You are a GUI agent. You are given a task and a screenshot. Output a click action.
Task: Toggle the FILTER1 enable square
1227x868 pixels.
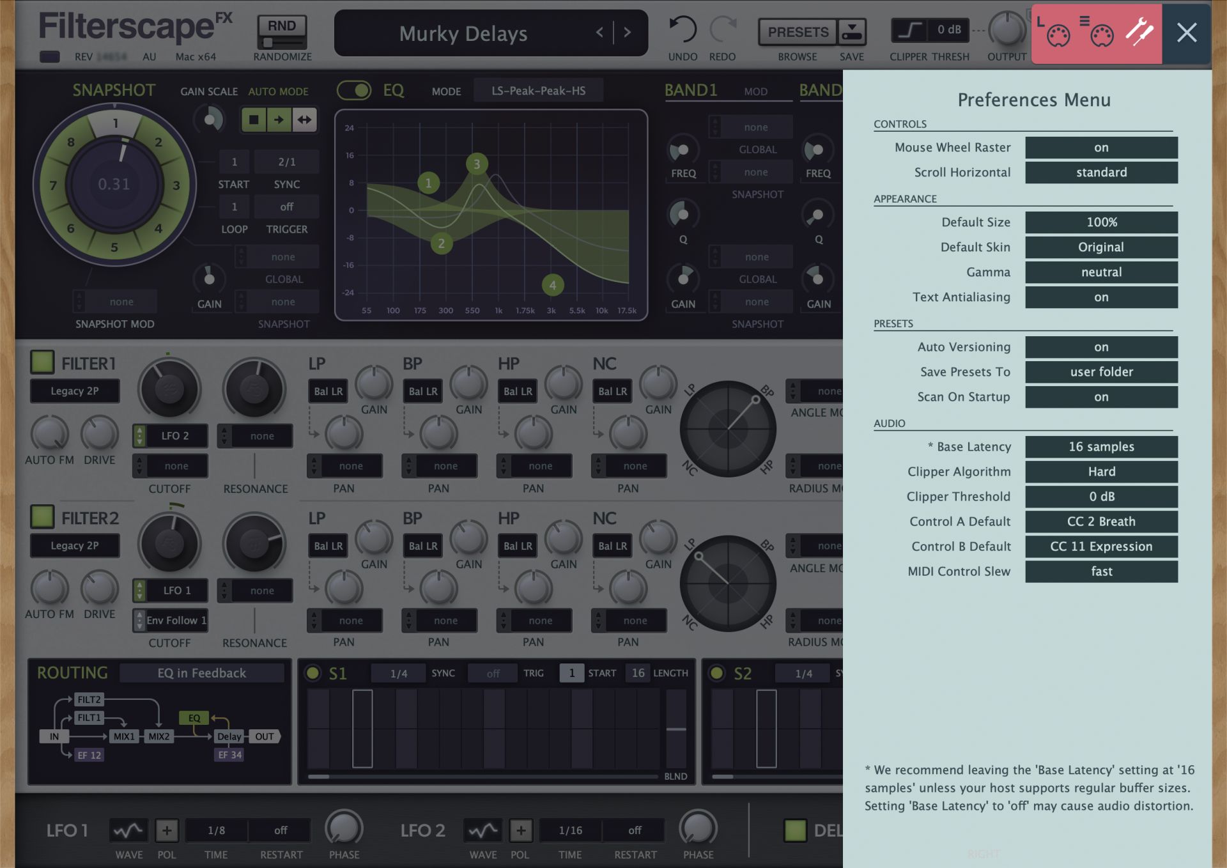[x=42, y=362]
